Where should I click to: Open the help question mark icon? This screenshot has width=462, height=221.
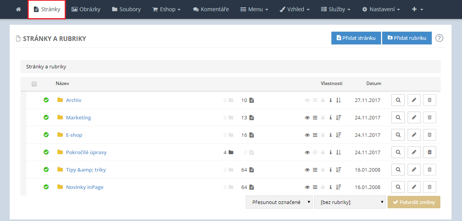click(439, 38)
